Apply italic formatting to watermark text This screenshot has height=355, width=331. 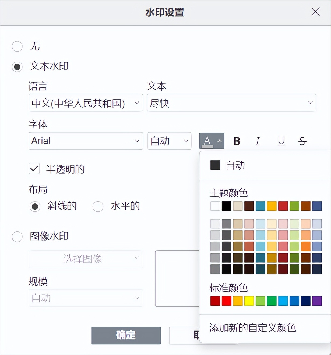257,141
